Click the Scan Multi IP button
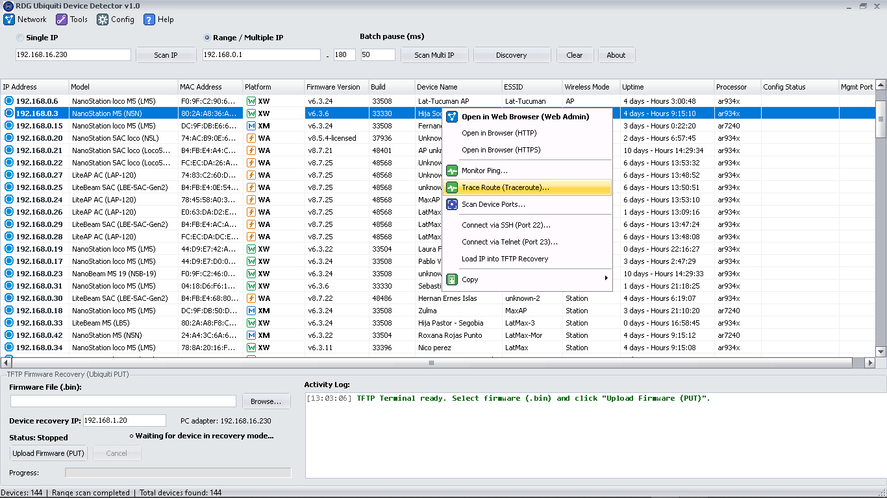 point(434,55)
